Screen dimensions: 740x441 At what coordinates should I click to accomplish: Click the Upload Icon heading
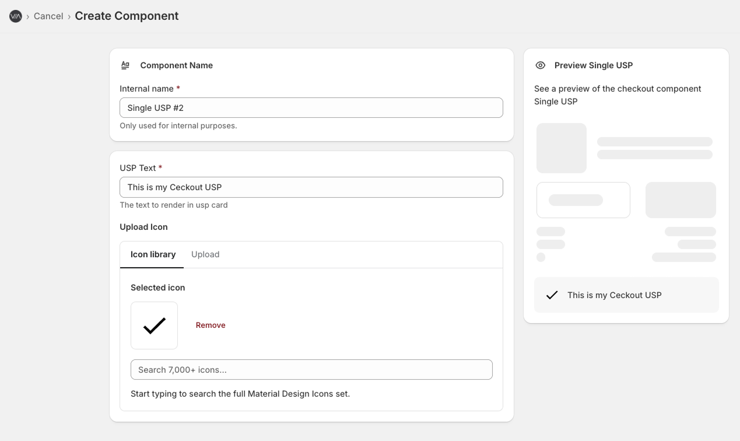click(x=143, y=227)
